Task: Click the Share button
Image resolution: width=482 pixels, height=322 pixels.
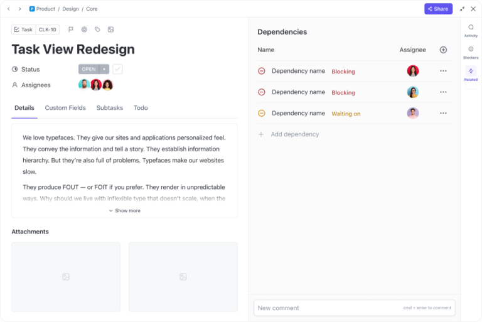Action: click(438, 9)
